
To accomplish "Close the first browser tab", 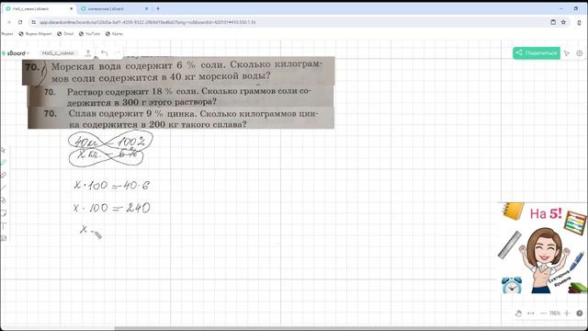I will coord(72,8).
